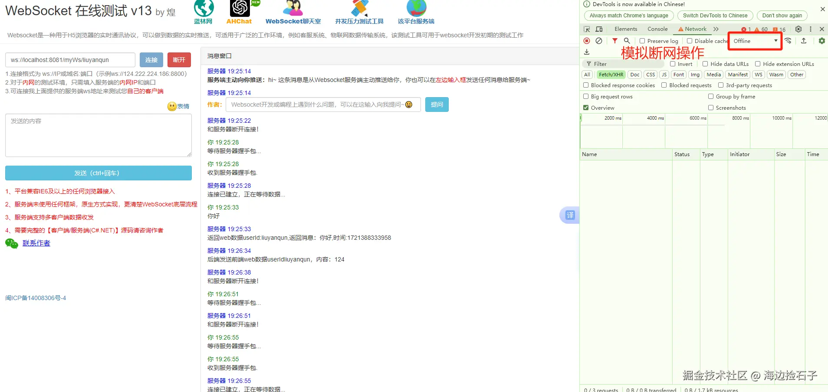Click the red error count indicator
Viewport: 828px width, 392px height.
pos(746,29)
